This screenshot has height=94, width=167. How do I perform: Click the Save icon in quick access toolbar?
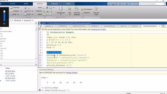coord(113,4)
